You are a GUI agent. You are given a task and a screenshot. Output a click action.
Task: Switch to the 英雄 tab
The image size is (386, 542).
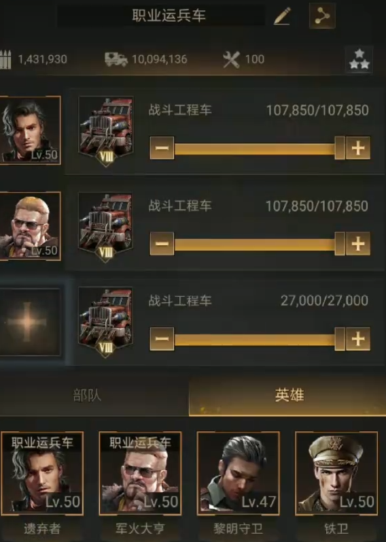(289, 395)
